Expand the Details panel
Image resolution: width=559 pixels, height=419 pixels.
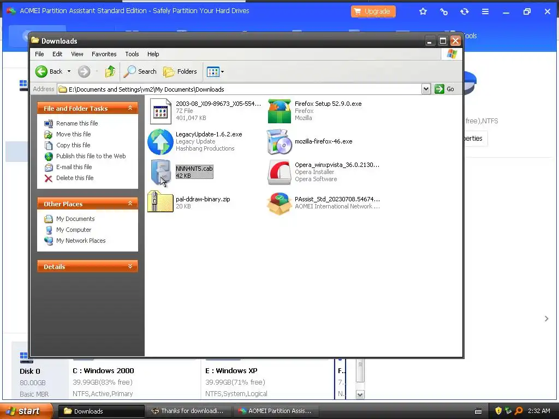tap(130, 266)
